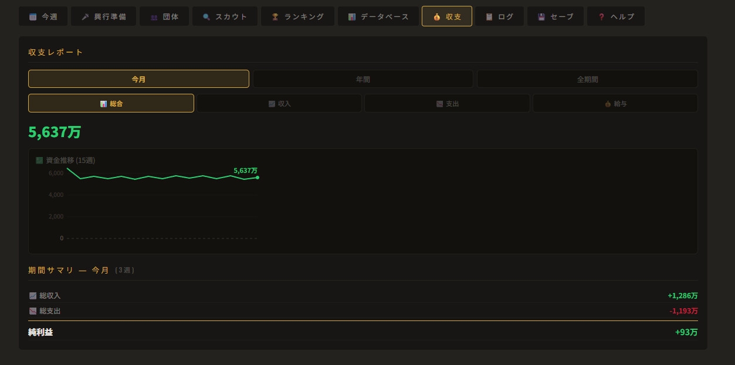Open the ランキング trophy icon

275,17
